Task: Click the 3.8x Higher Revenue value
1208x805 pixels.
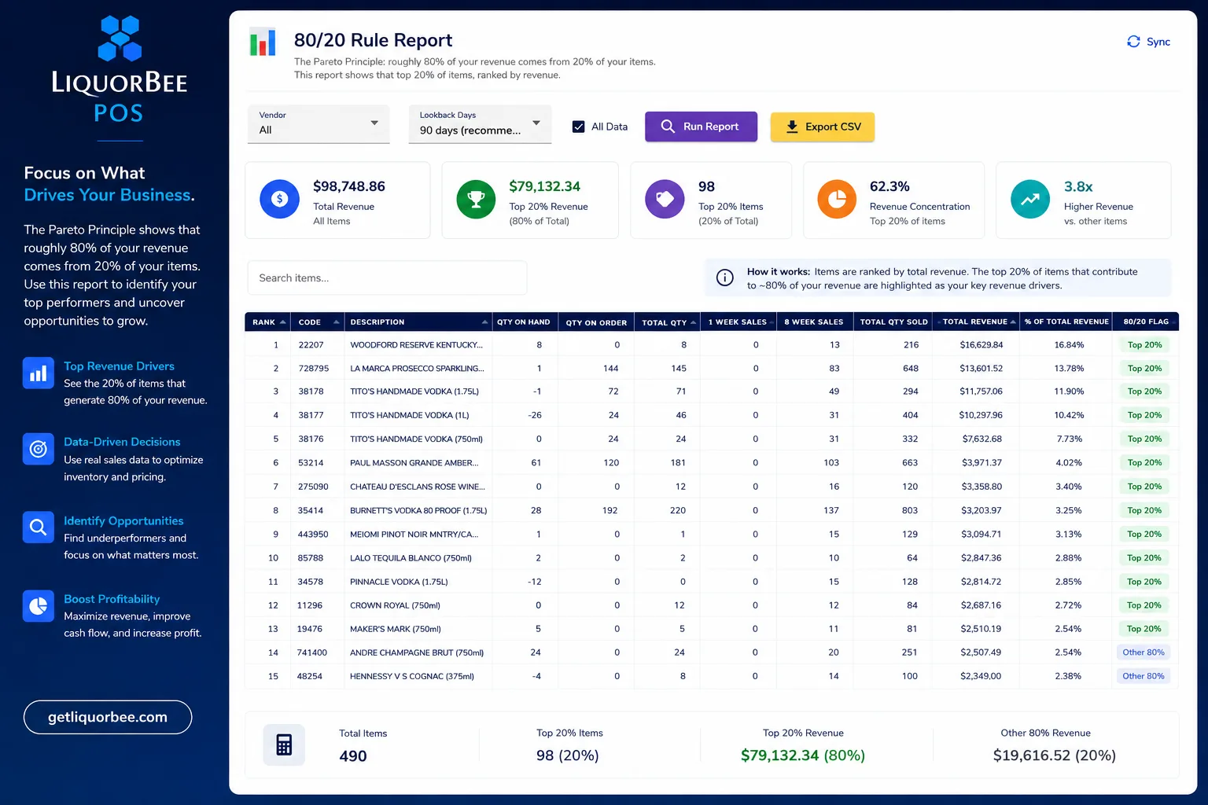Action: pos(1078,186)
